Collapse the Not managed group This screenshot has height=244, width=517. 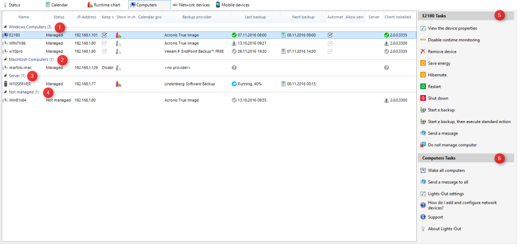tap(5, 92)
